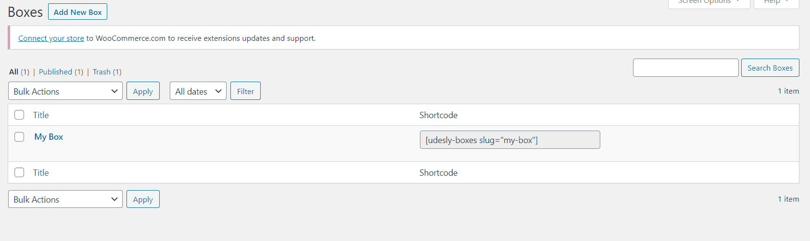Apply the bottom bulk action
Screen dimensions: 810x241
point(143,199)
